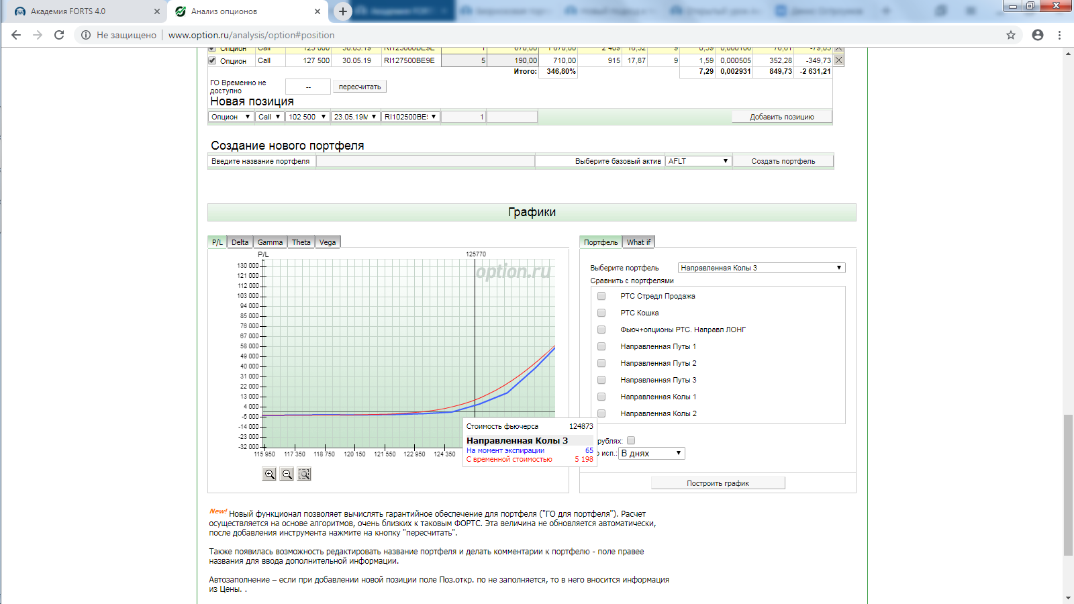Reload the page
Screen dimensions: 1074x604
[x=59, y=35]
